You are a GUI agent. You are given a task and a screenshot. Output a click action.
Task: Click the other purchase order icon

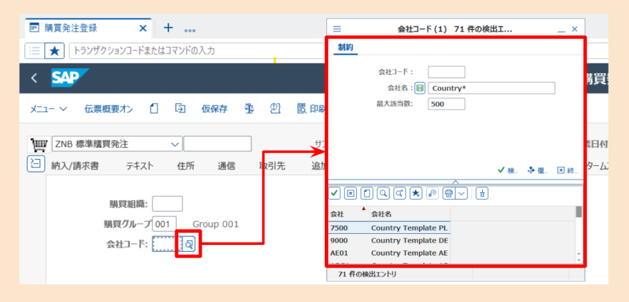point(180,108)
